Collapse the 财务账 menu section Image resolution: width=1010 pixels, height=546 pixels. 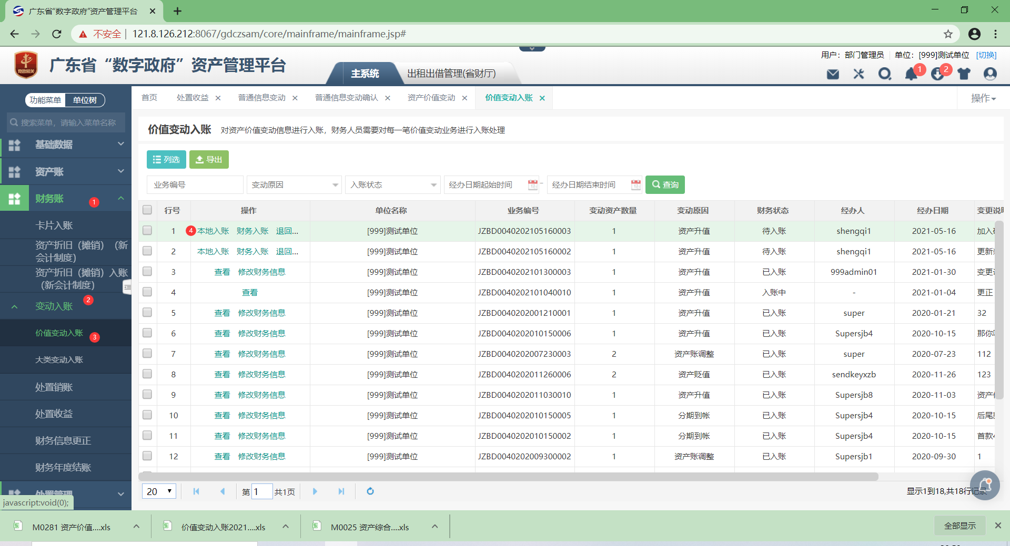(x=66, y=199)
